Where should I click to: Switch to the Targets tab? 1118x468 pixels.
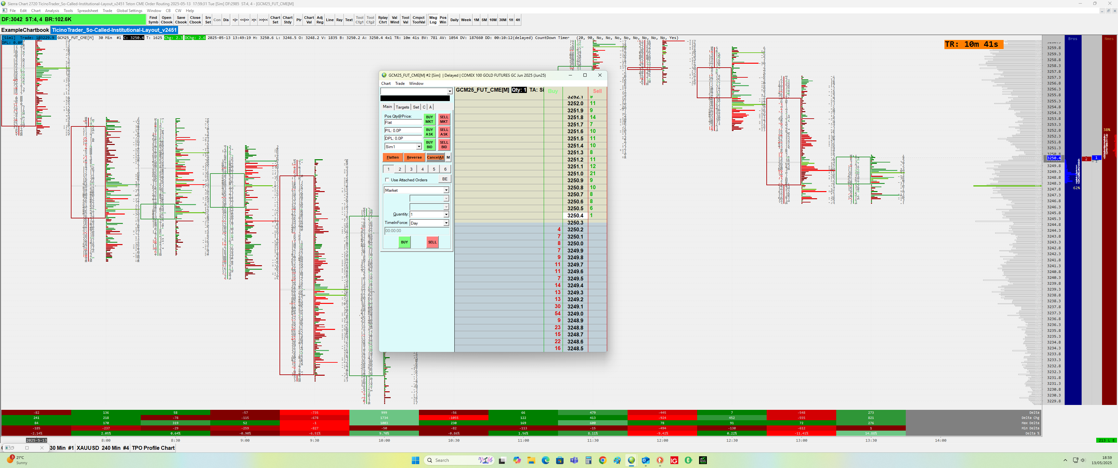402,107
